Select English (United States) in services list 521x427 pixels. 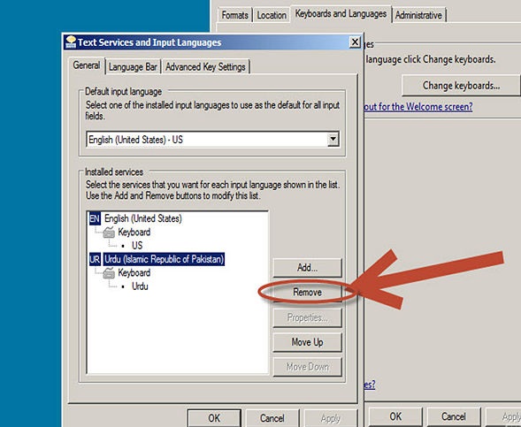point(143,218)
